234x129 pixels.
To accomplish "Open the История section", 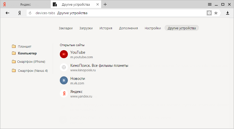I will (106, 28).
